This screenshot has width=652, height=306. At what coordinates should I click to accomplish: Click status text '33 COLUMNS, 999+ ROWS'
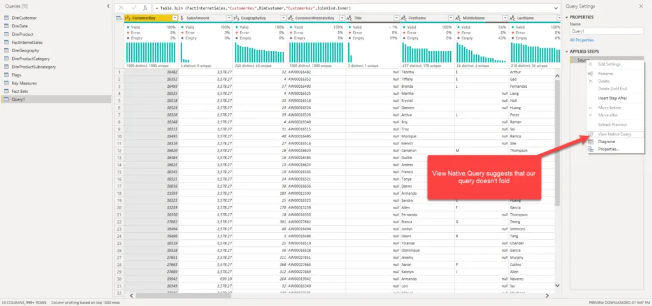pos(24,303)
